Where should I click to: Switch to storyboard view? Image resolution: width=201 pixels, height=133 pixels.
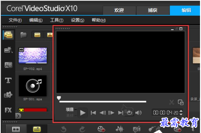tap(16, 129)
